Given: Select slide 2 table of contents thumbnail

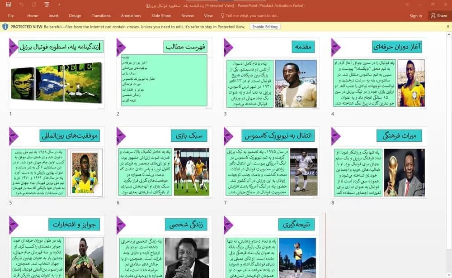Looking at the screenshot, I should point(164,73).
